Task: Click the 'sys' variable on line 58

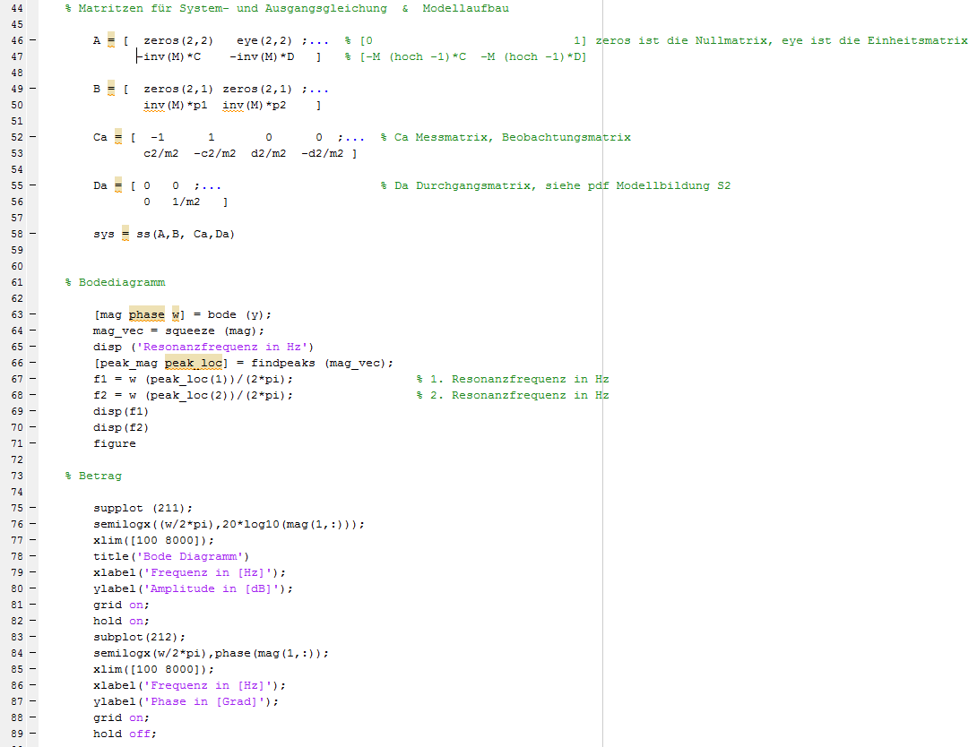Action: pyautogui.click(x=104, y=234)
